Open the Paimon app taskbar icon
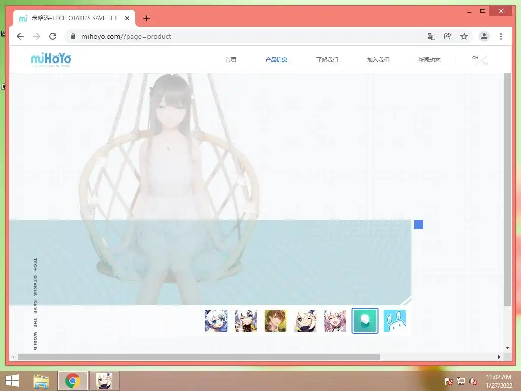This screenshot has height=391, width=521. point(104,381)
